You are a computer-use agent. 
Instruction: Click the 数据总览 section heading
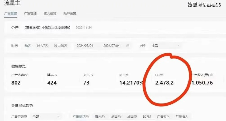point(19,66)
